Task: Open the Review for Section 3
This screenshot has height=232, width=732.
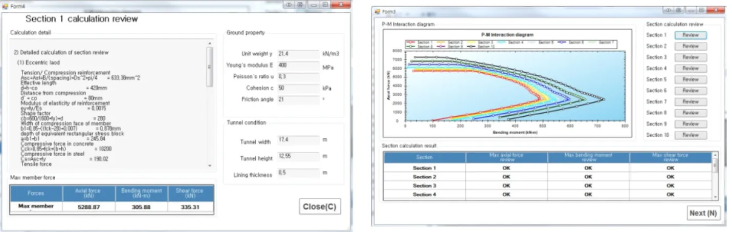Action: click(x=690, y=57)
